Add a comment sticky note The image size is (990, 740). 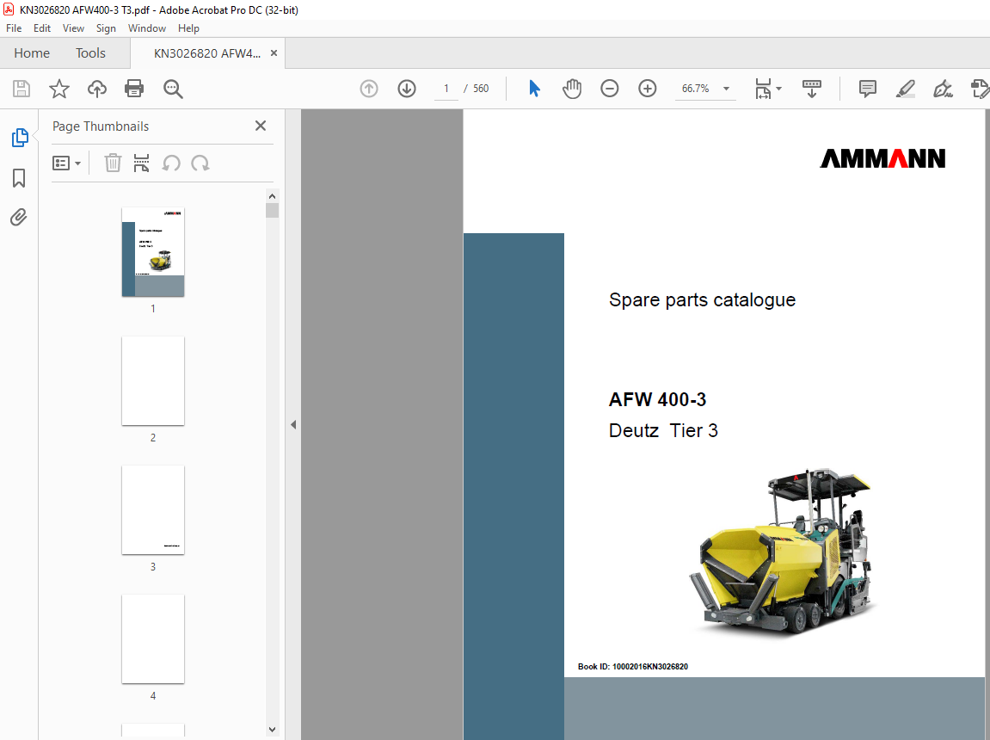[868, 89]
